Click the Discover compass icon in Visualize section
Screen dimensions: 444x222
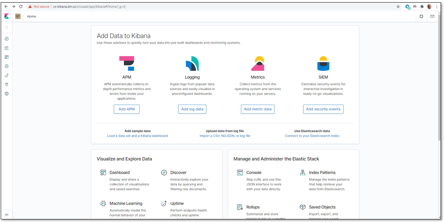click(164, 173)
